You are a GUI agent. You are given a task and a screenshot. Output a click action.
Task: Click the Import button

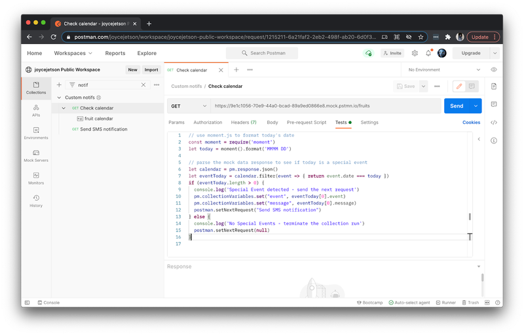tap(151, 70)
